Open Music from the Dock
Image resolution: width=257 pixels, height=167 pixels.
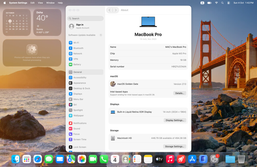tap(170, 159)
